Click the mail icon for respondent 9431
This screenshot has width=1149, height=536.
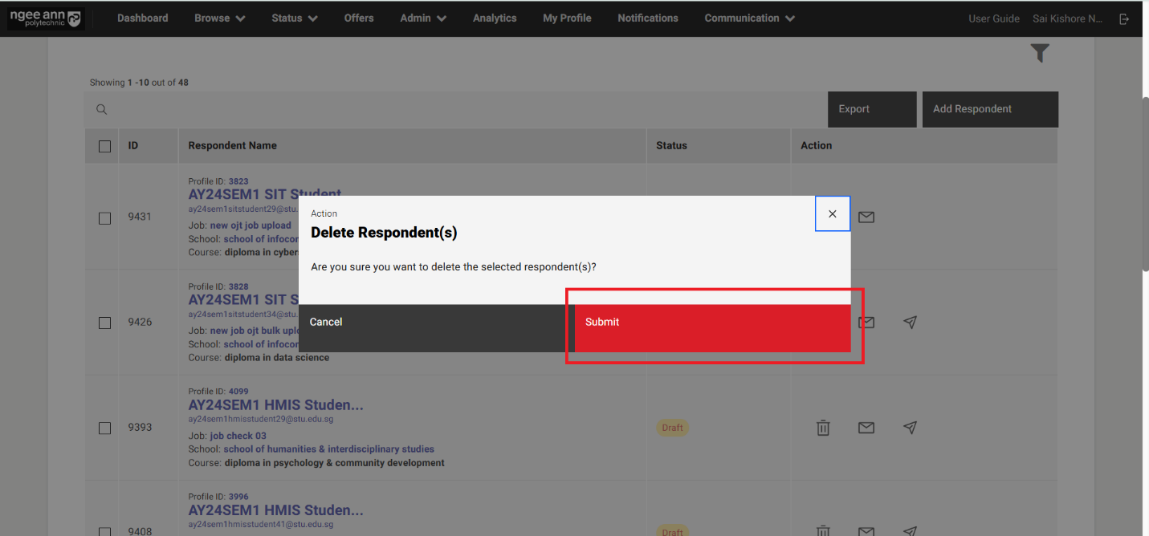[866, 217]
